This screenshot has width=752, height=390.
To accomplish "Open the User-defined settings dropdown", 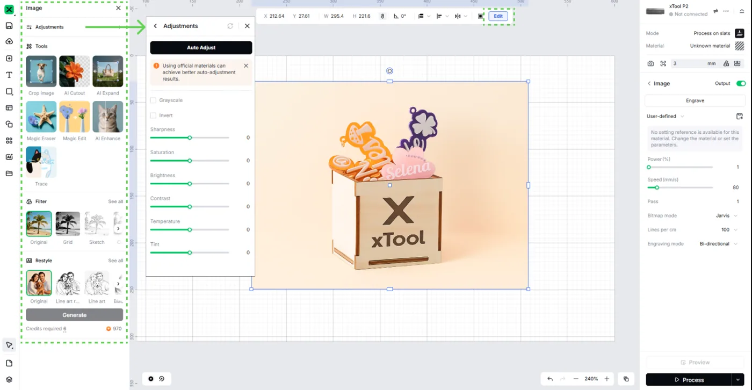I will (666, 116).
